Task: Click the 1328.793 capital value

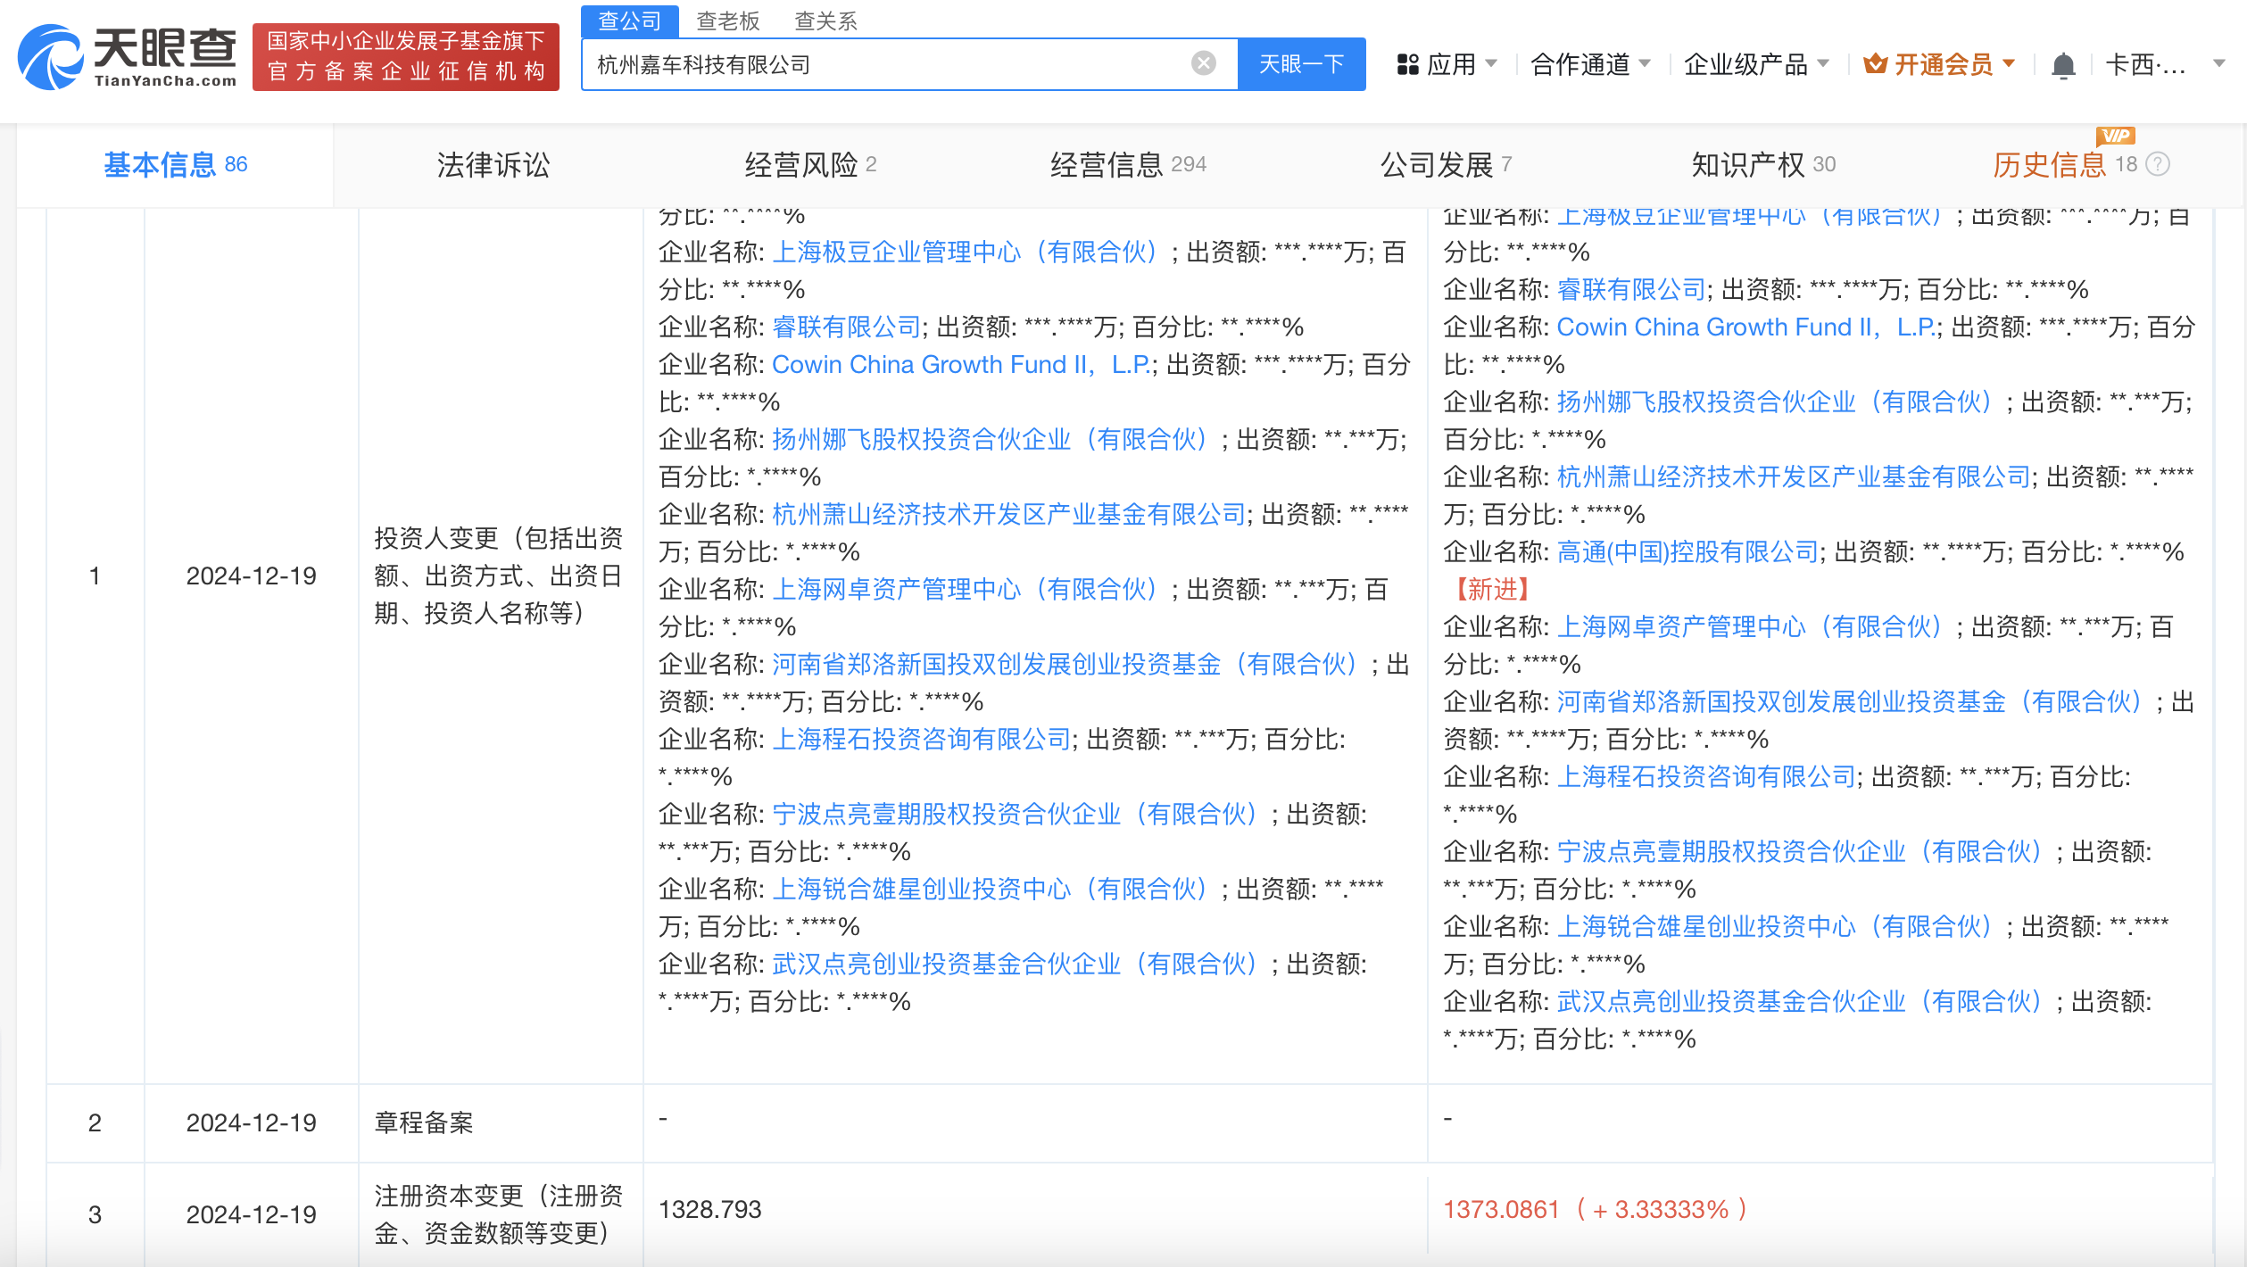Action: coord(709,1210)
